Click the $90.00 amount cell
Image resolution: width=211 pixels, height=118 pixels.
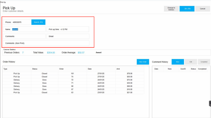point(129,86)
